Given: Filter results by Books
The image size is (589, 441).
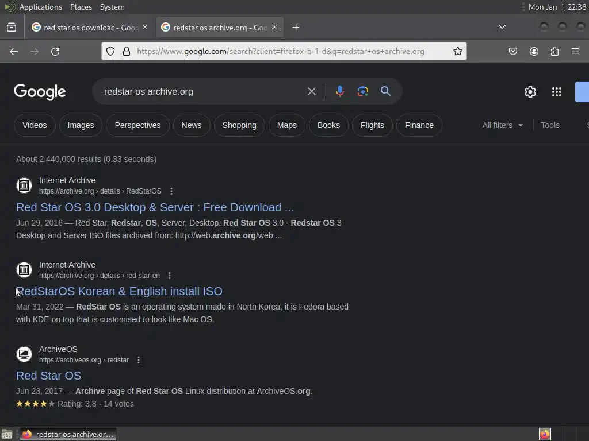Looking at the screenshot, I should (328, 125).
